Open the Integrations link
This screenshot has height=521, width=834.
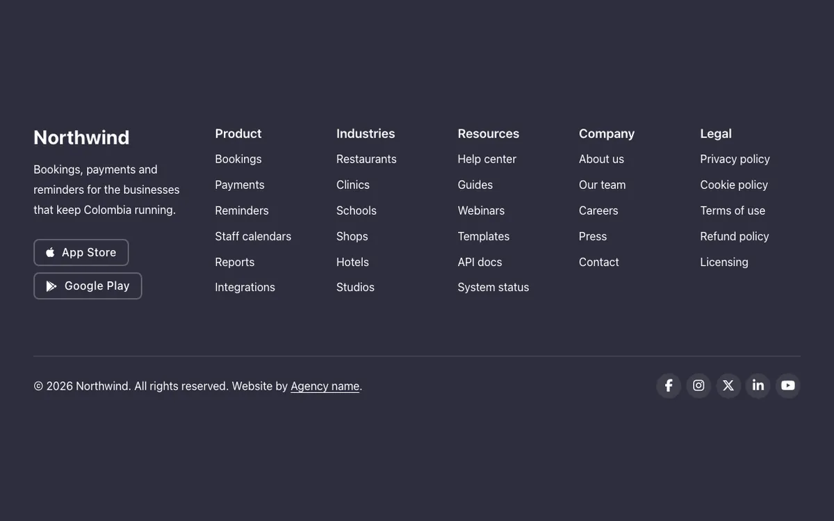[245, 287]
